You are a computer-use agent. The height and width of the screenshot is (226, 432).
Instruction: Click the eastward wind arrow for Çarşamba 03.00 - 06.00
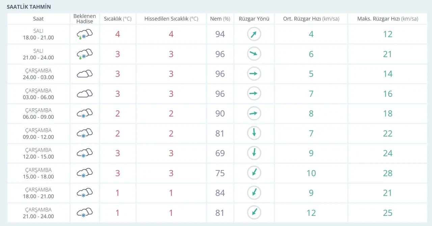point(254,94)
